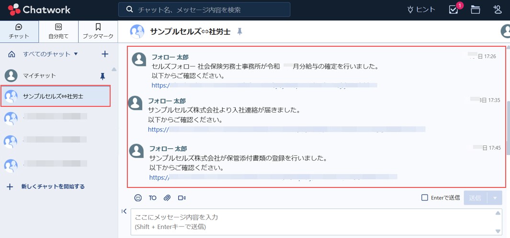510x238 pixels.
Task: Open the link in the 給与の確定 message
Action: tap(264, 85)
